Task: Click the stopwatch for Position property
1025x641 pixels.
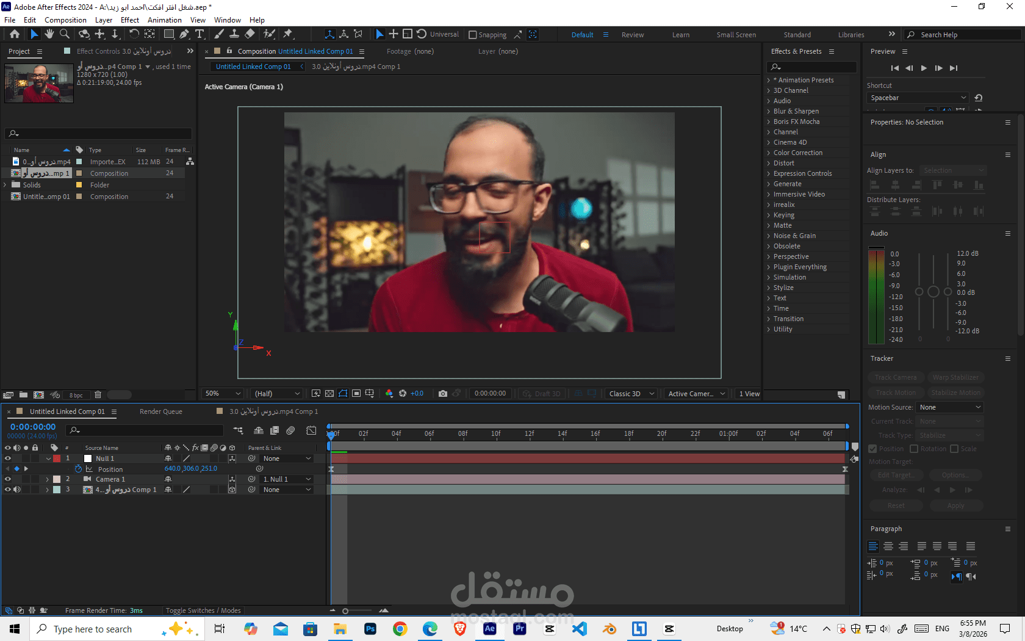Action: tap(79, 469)
